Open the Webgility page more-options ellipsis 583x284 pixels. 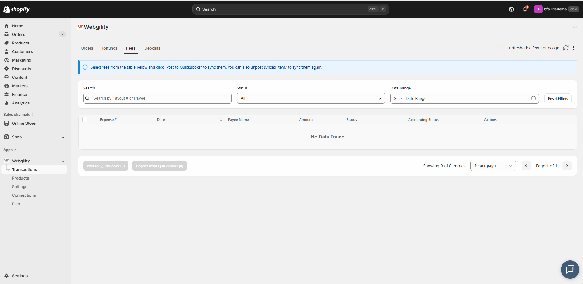click(575, 27)
